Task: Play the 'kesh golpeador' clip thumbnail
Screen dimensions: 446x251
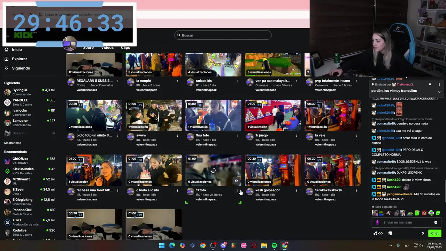Action: coord(273,170)
